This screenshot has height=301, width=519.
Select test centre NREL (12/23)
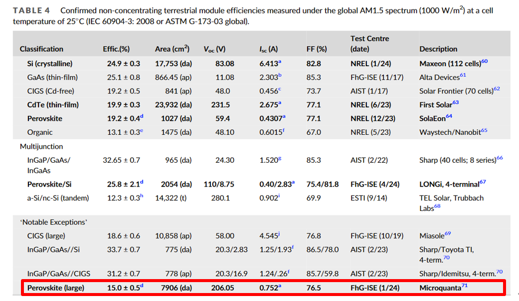[x=373, y=118]
